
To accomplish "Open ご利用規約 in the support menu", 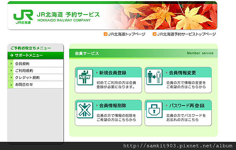I will [x=24, y=70].
